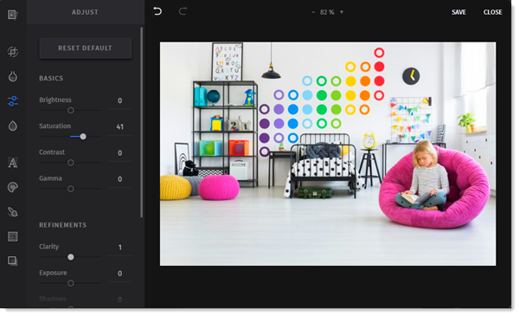
Task: Click the Contrast value field
Action: tap(120, 153)
